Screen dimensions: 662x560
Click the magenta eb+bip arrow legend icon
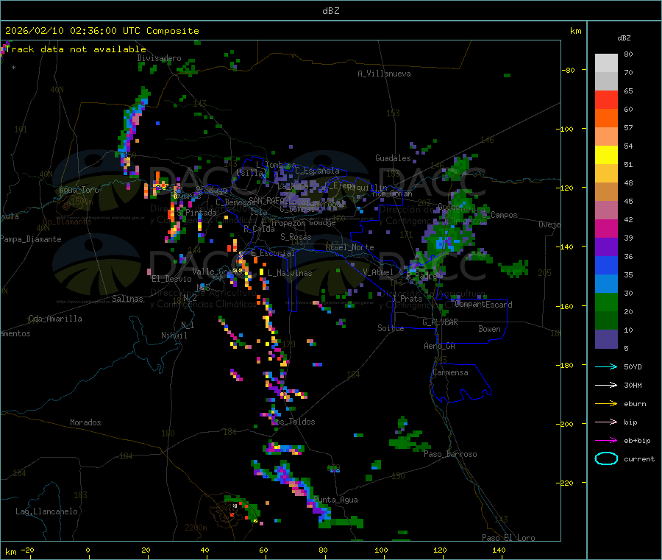click(x=606, y=440)
